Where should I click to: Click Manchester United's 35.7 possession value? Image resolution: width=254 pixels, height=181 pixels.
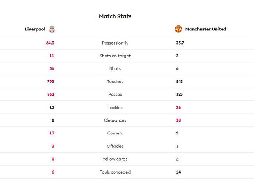click(x=180, y=43)
